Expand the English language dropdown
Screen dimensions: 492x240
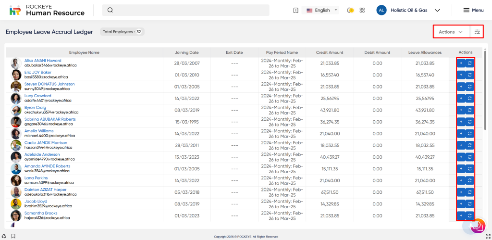click(322, 10)
